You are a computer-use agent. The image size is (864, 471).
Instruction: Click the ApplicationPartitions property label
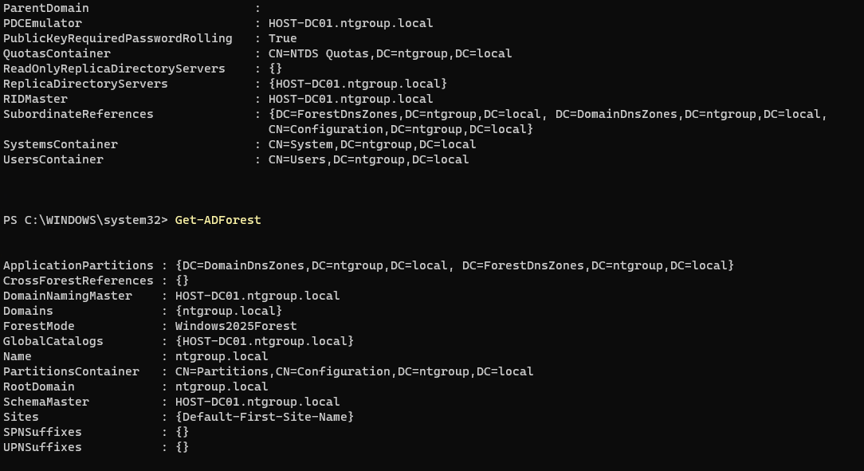(78, 265)
